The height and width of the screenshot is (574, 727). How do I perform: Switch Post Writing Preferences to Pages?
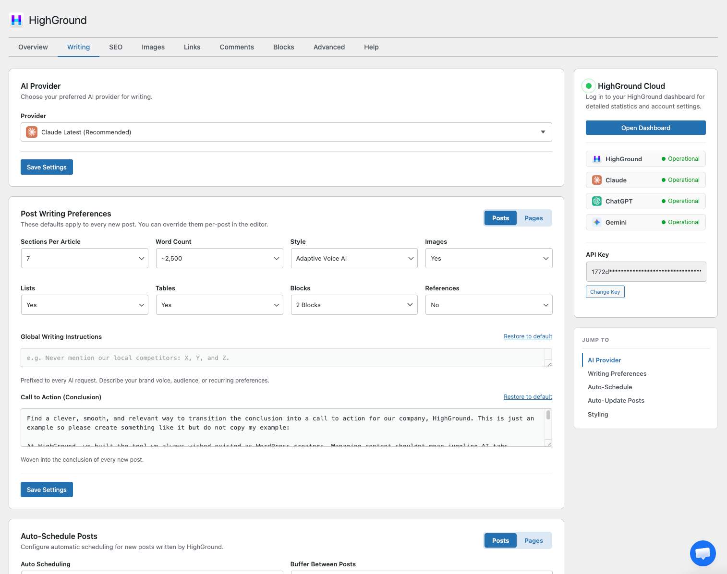[x=533, y=218]
